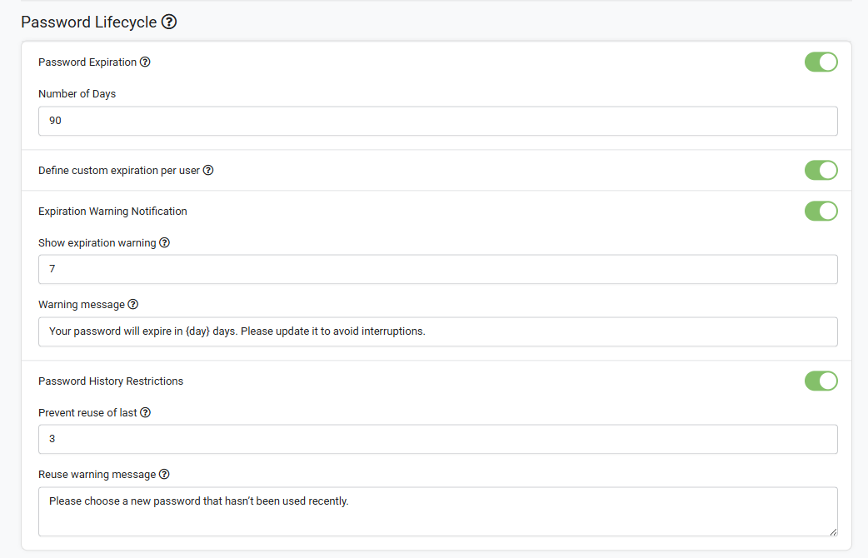This screenshot has width=868, height=558.
Task: Click the Number of Days field showing 90
Action: click(438, 121)
